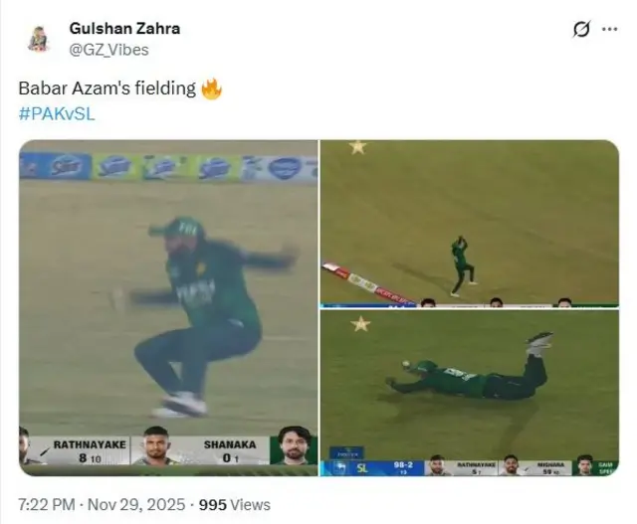Click the fire emoji in the tweet
The image size is (637, 524).
coord(212,88)
